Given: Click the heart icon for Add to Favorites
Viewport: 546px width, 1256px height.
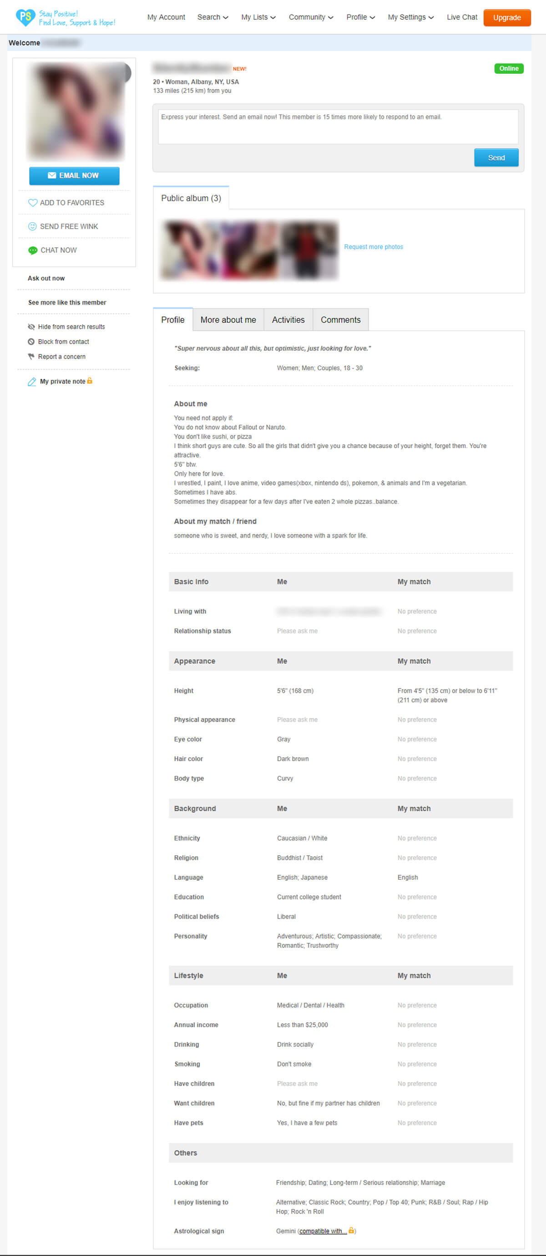Looking at the screenshot, I should click(33, 203).
